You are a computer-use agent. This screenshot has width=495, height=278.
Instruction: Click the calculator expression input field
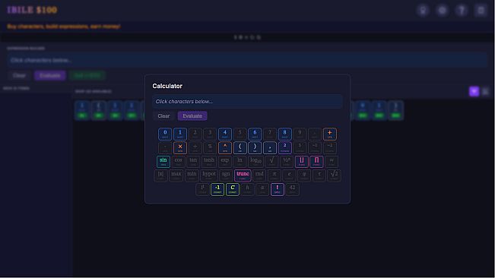(248, 101)
